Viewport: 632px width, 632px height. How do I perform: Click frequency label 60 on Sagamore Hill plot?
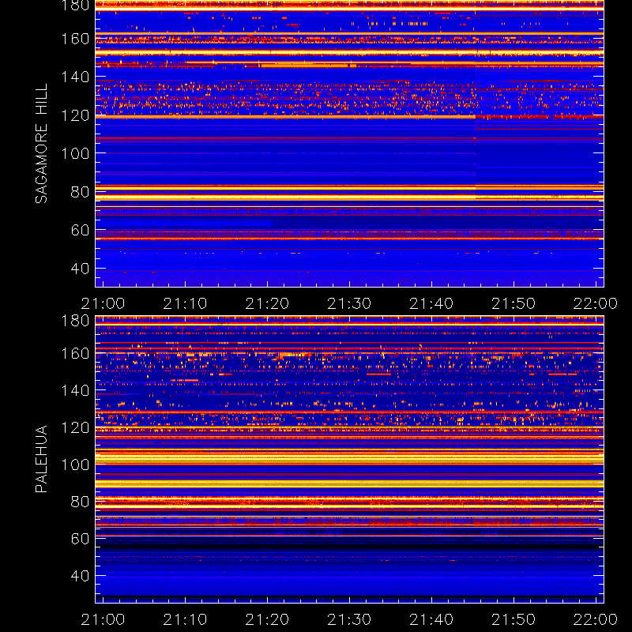tap(80, 230)
